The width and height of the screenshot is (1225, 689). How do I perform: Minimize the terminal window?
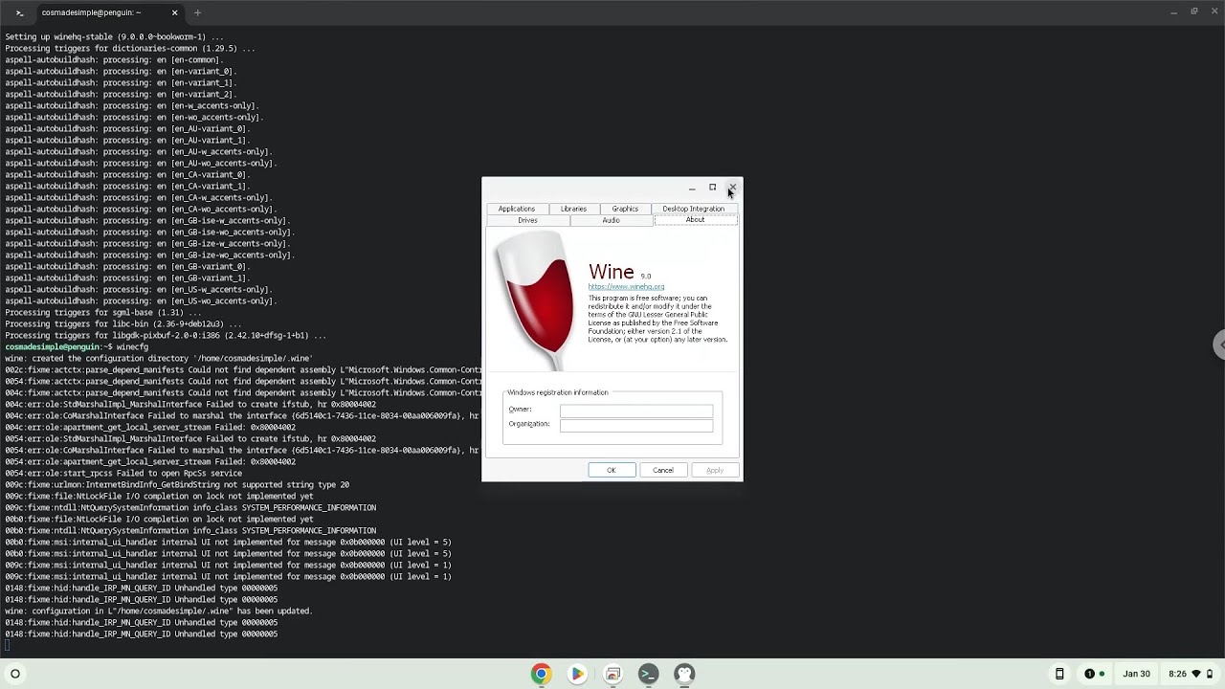coord(1173,11)
